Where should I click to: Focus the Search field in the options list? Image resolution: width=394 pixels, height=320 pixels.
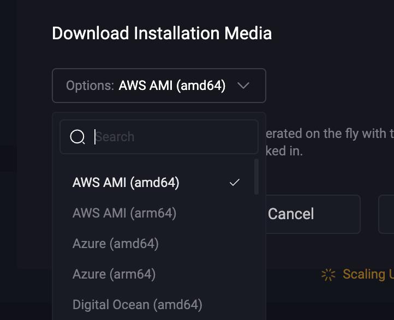(159, 137)
